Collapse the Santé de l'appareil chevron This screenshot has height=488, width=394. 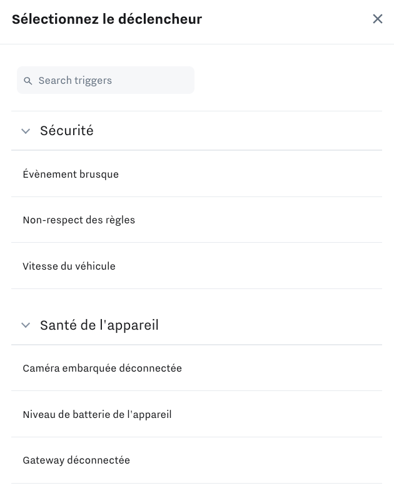pyautogui.click(x=26, y=325)
